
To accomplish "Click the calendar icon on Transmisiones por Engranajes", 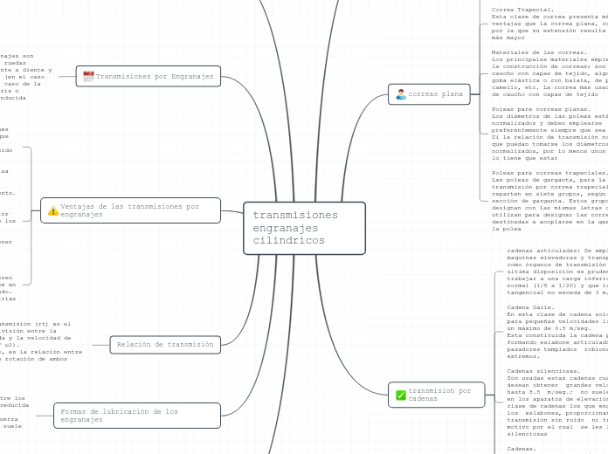I will (x=88, y=76).
